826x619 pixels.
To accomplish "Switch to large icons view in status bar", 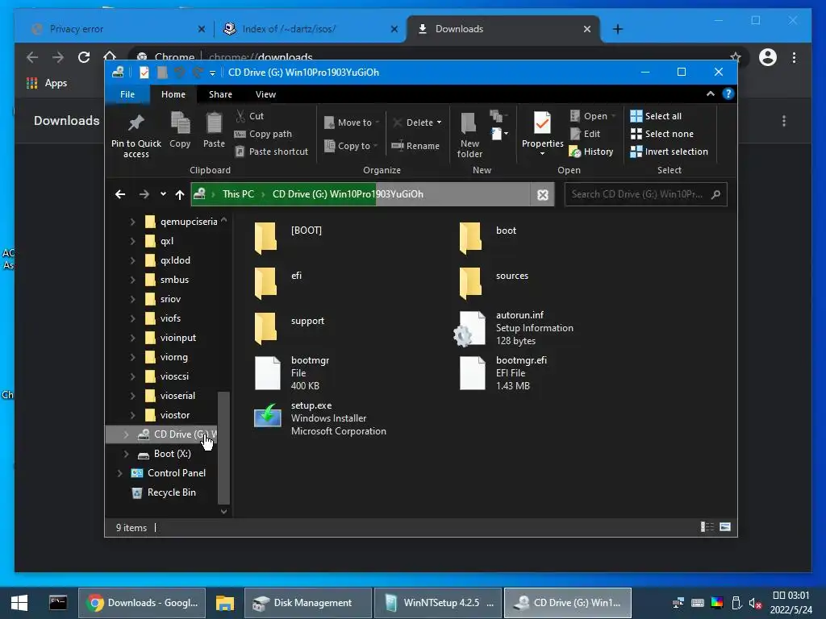I will point(725,527).
